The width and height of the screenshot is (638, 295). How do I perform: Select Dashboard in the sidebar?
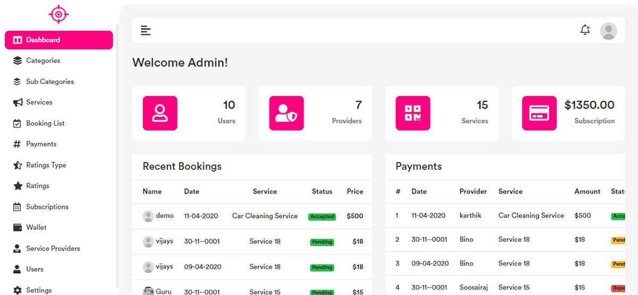(58, 40)
